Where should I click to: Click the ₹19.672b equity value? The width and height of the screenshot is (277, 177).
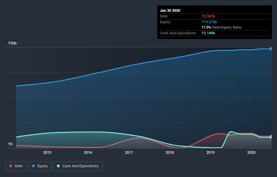[x=209, y=22]
